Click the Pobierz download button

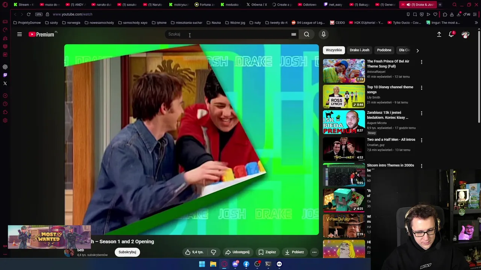click(294, 252)
